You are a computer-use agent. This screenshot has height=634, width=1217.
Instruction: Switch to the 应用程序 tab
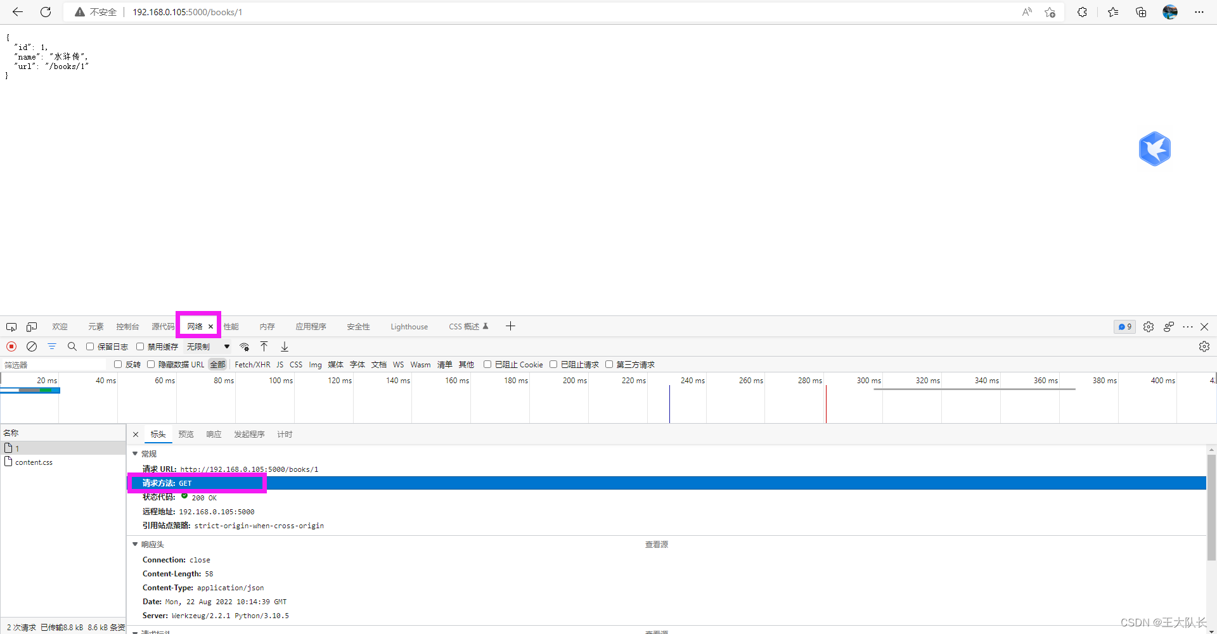(311, 327)
